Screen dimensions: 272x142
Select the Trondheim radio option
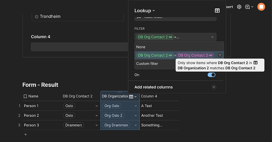coord(36,17)
